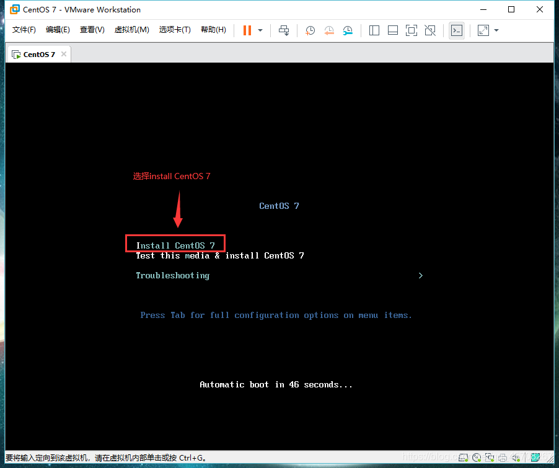Viewport: 559px width, 468px height.
Task: Pause the virtual machine with the orange button
Action: 247,30
